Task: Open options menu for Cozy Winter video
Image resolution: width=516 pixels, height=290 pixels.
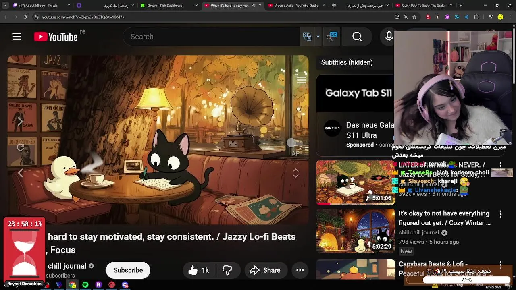Action: pos(501,214)
